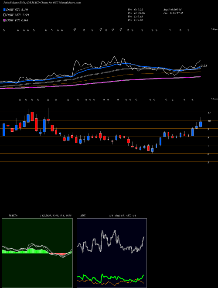
Task: Click the DOW MT: 7.89 label
Action: 17,15
